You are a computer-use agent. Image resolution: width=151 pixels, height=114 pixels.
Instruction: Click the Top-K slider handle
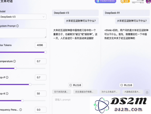pos(22,101)
